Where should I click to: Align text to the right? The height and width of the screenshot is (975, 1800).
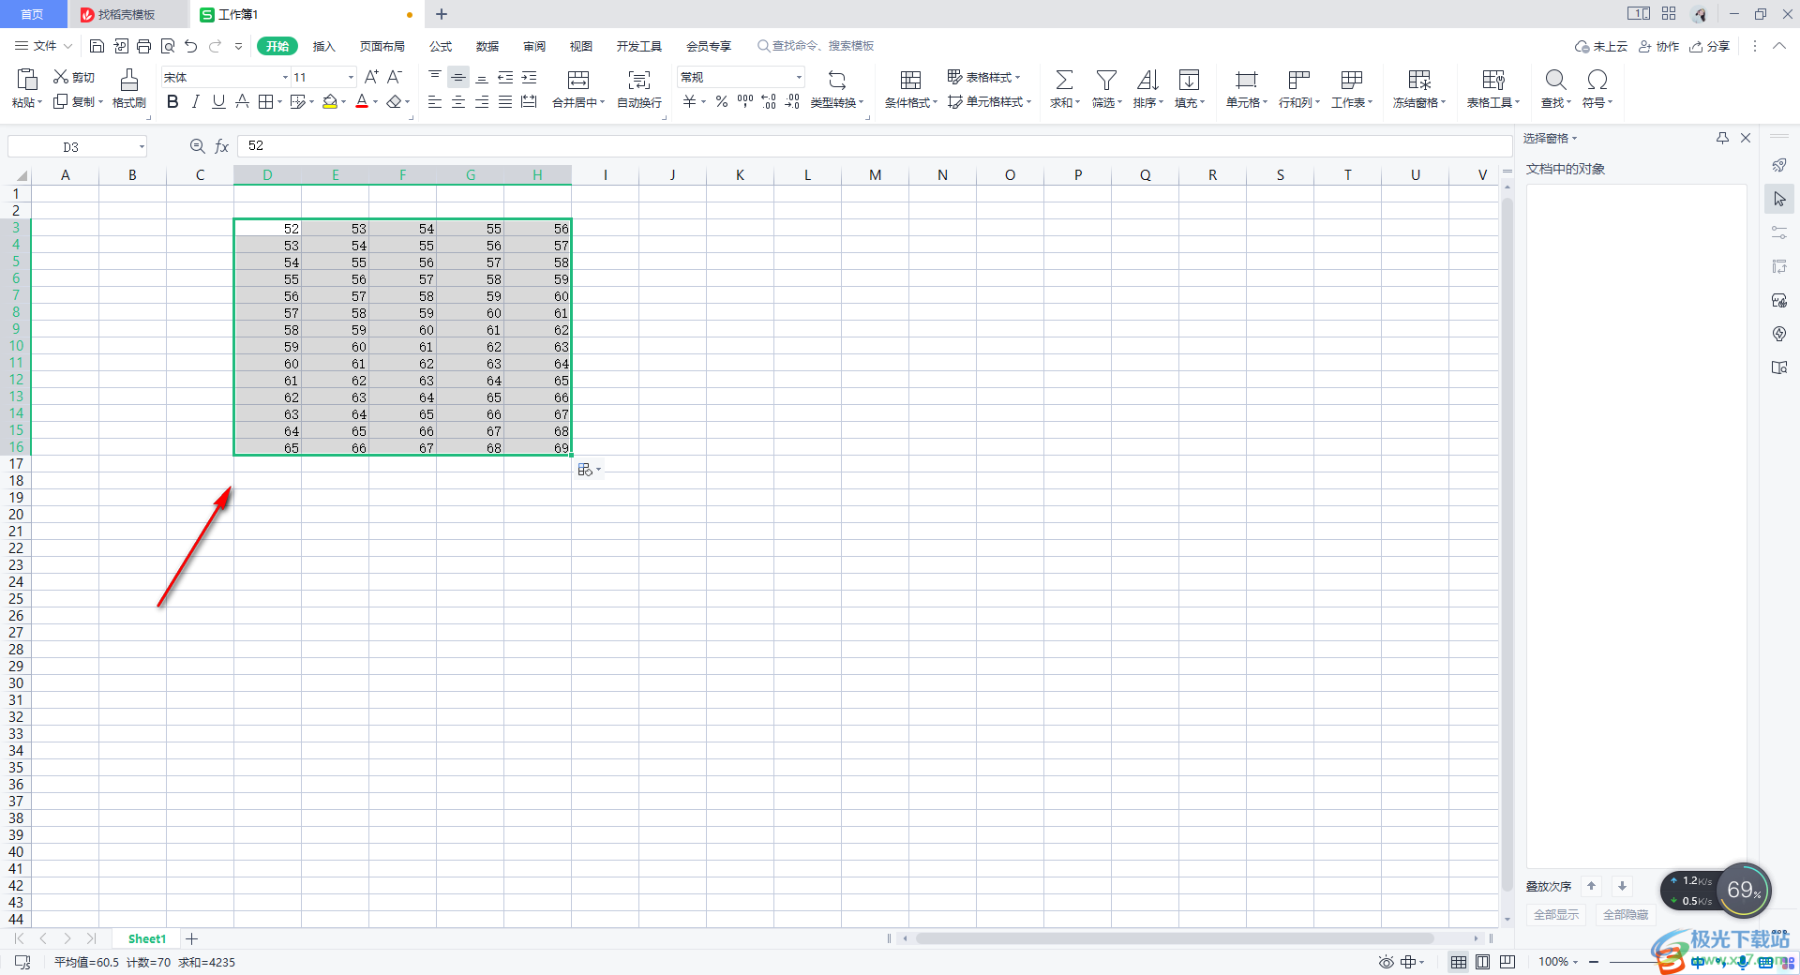click(x=482, y=101)
